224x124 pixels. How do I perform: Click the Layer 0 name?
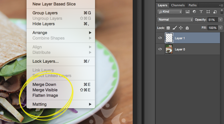coord(180,49)
